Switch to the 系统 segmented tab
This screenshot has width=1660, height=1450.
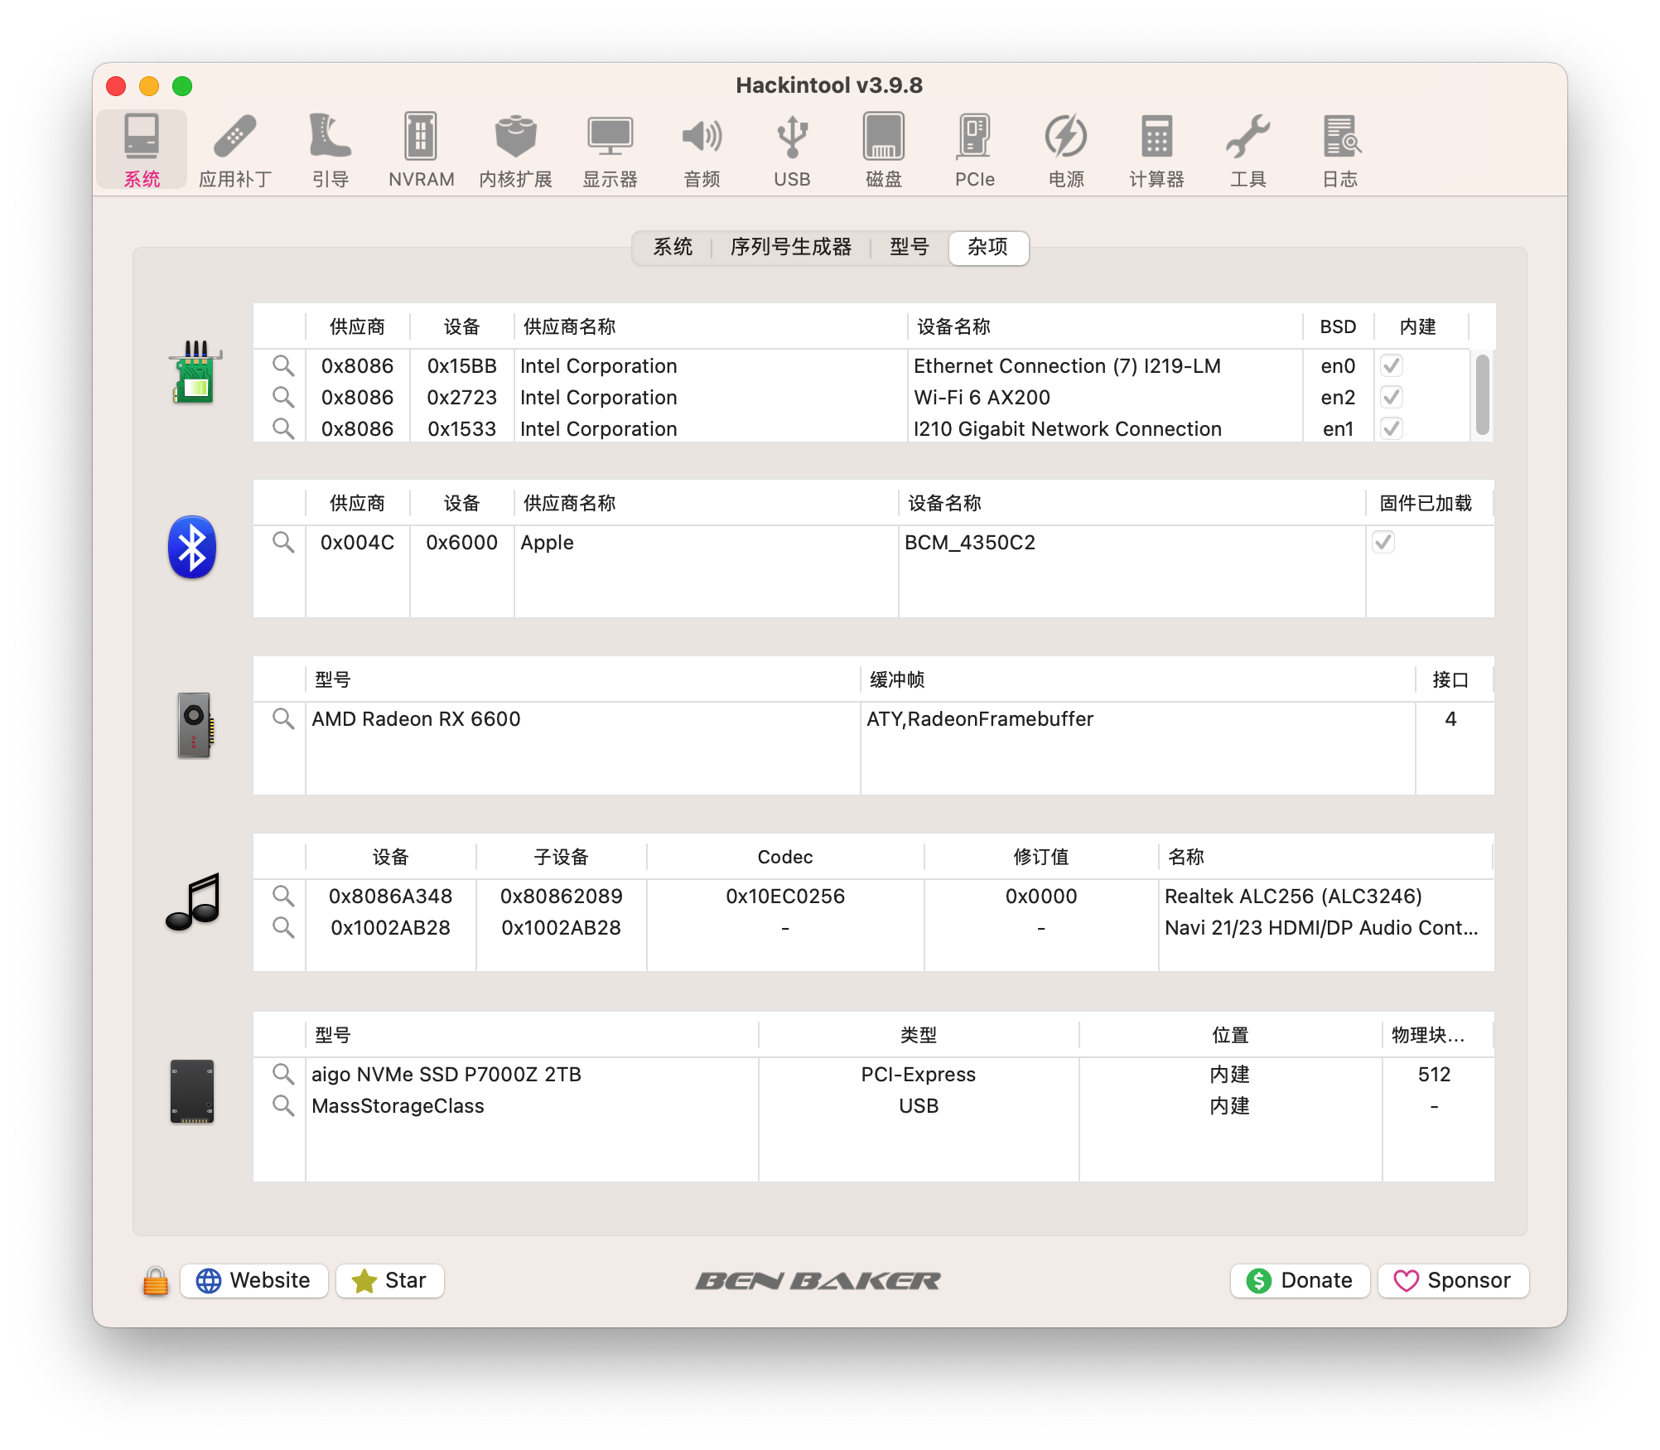click(673, 248)
